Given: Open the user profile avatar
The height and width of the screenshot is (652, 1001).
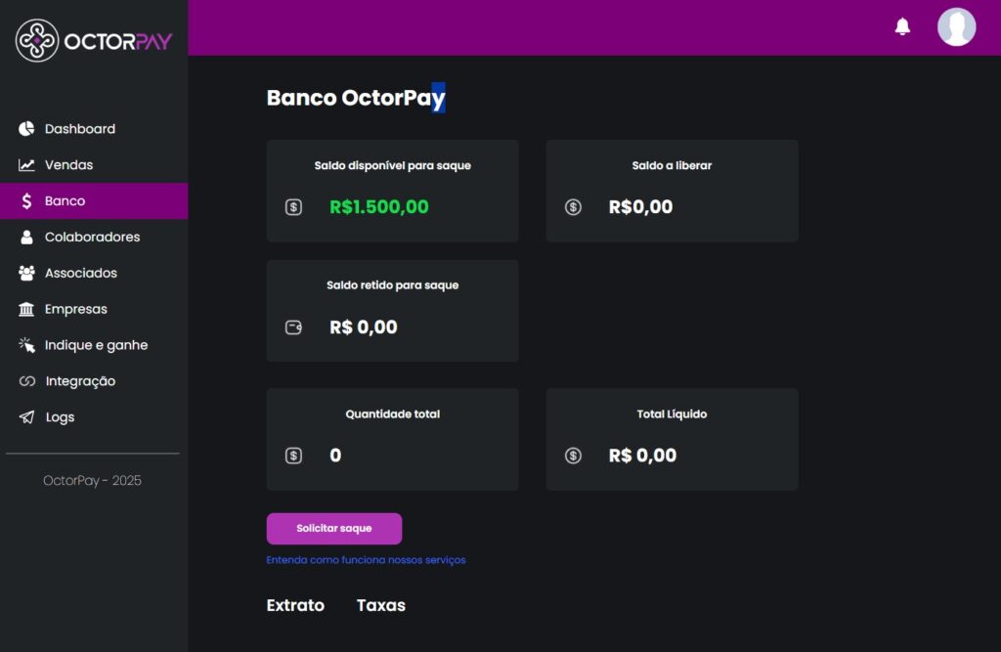Looking at the screenshot, I should point(956,26).
